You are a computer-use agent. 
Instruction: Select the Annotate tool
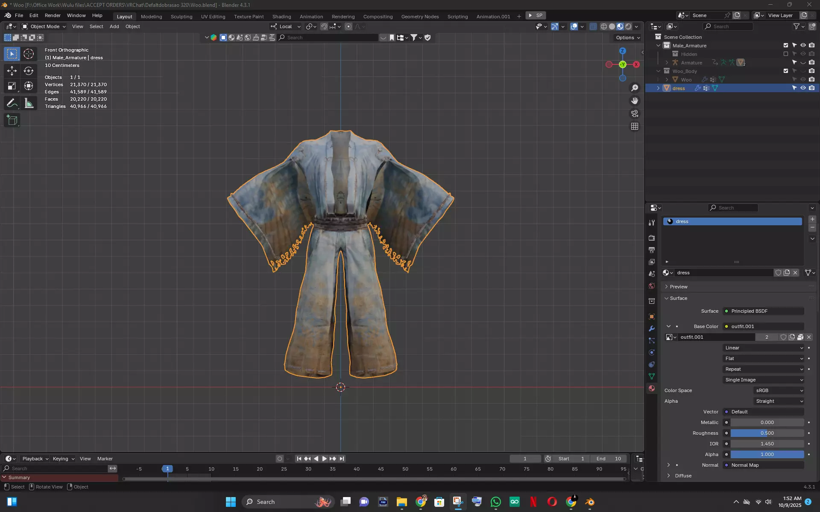(12, 103)
